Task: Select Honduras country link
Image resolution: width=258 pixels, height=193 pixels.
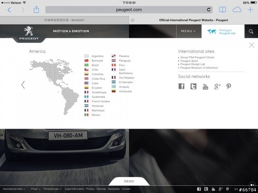Action: (x=98, y=106)
